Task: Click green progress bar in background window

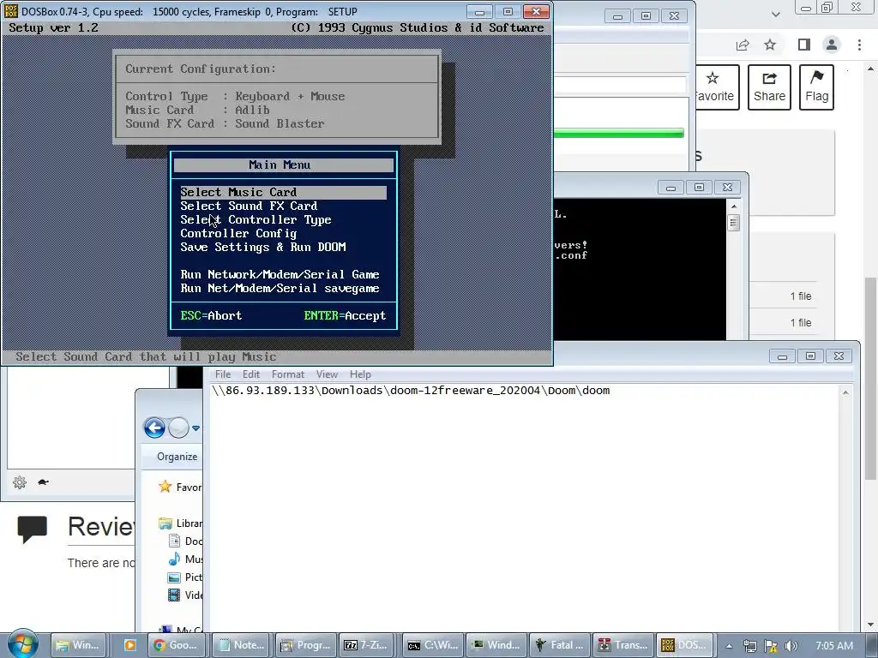Action: (619, 133)
